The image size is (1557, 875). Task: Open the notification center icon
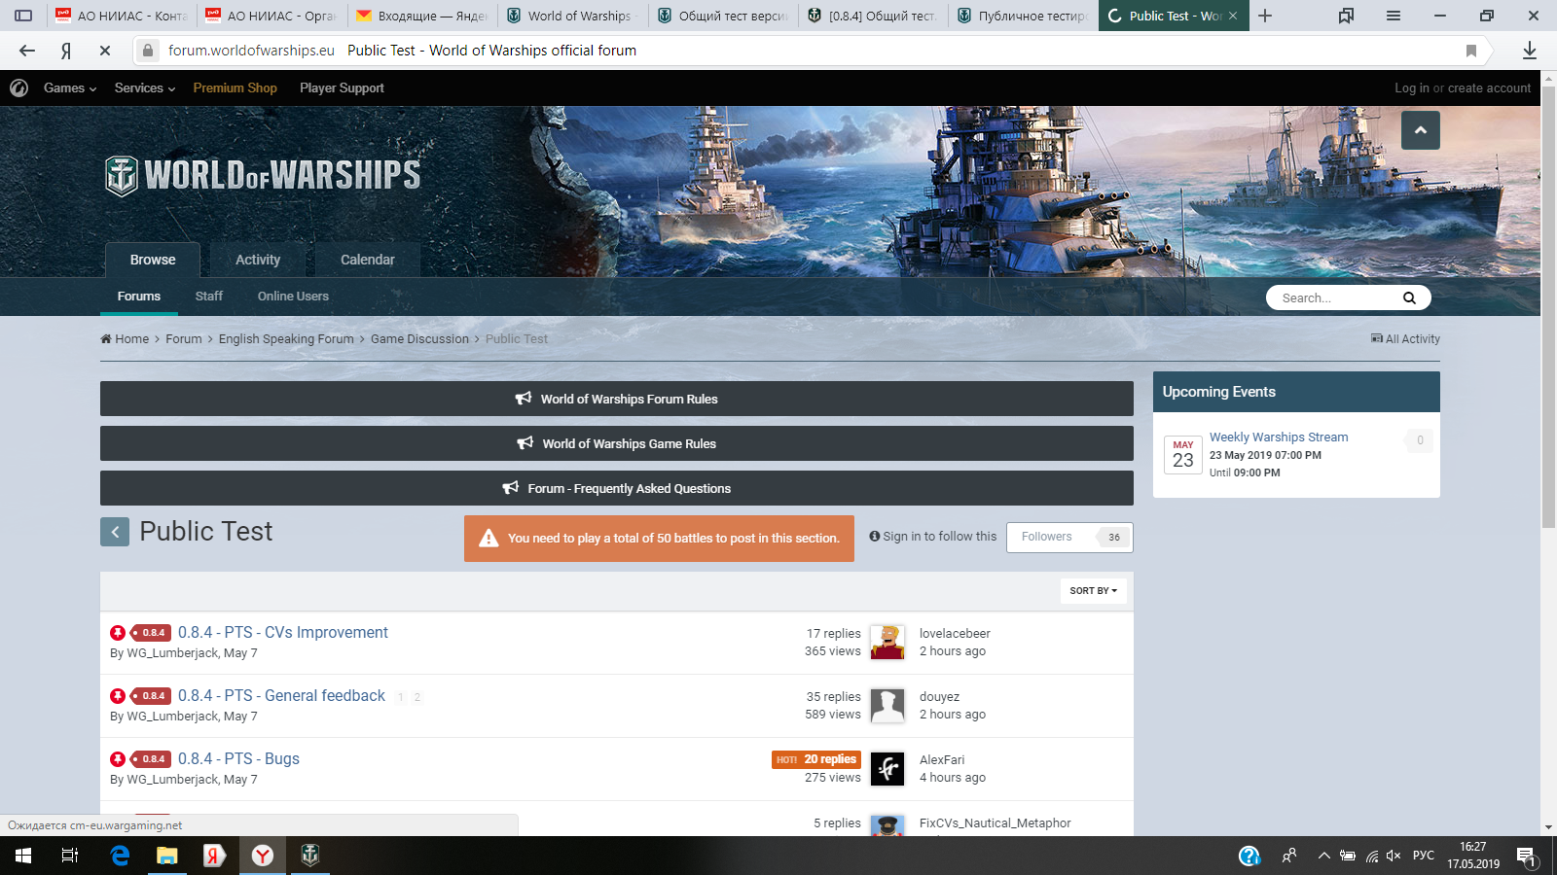1526,856
